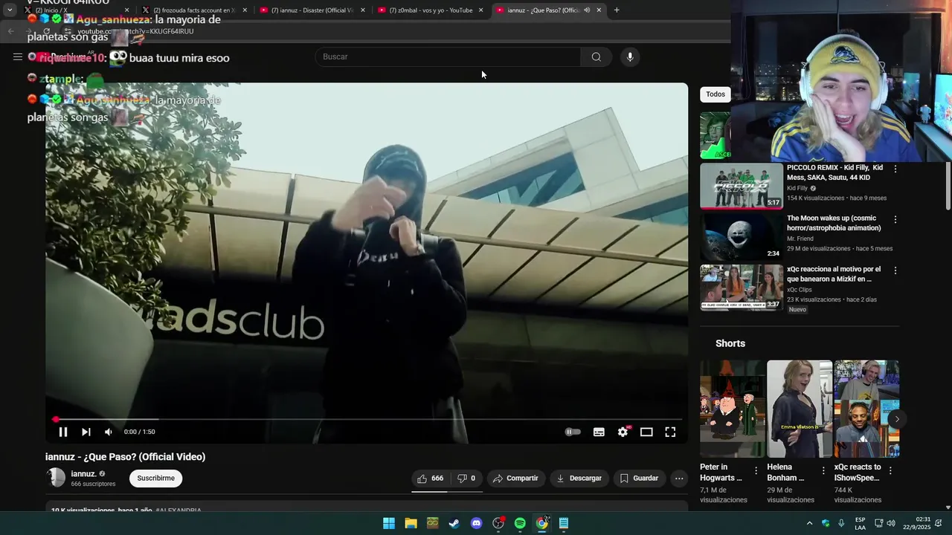Open File Explorer from taskbar
The width and height of the screenshot is (952, 535).
[x=411, y=523]
